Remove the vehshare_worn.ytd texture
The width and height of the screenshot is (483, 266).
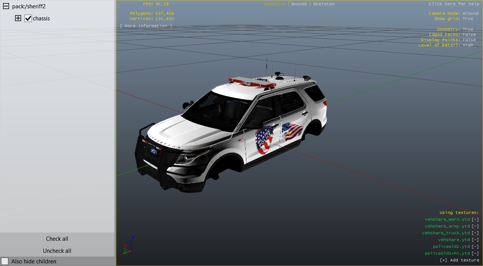pyautogui.click(x=475, y=220)
